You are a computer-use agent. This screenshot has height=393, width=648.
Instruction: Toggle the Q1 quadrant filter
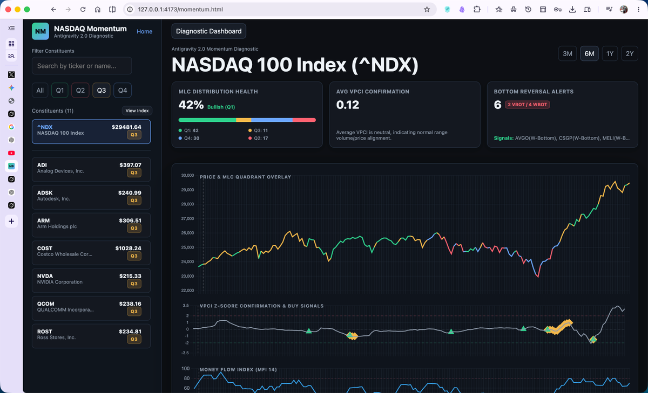pyautogui.click(x=60, y=90)
